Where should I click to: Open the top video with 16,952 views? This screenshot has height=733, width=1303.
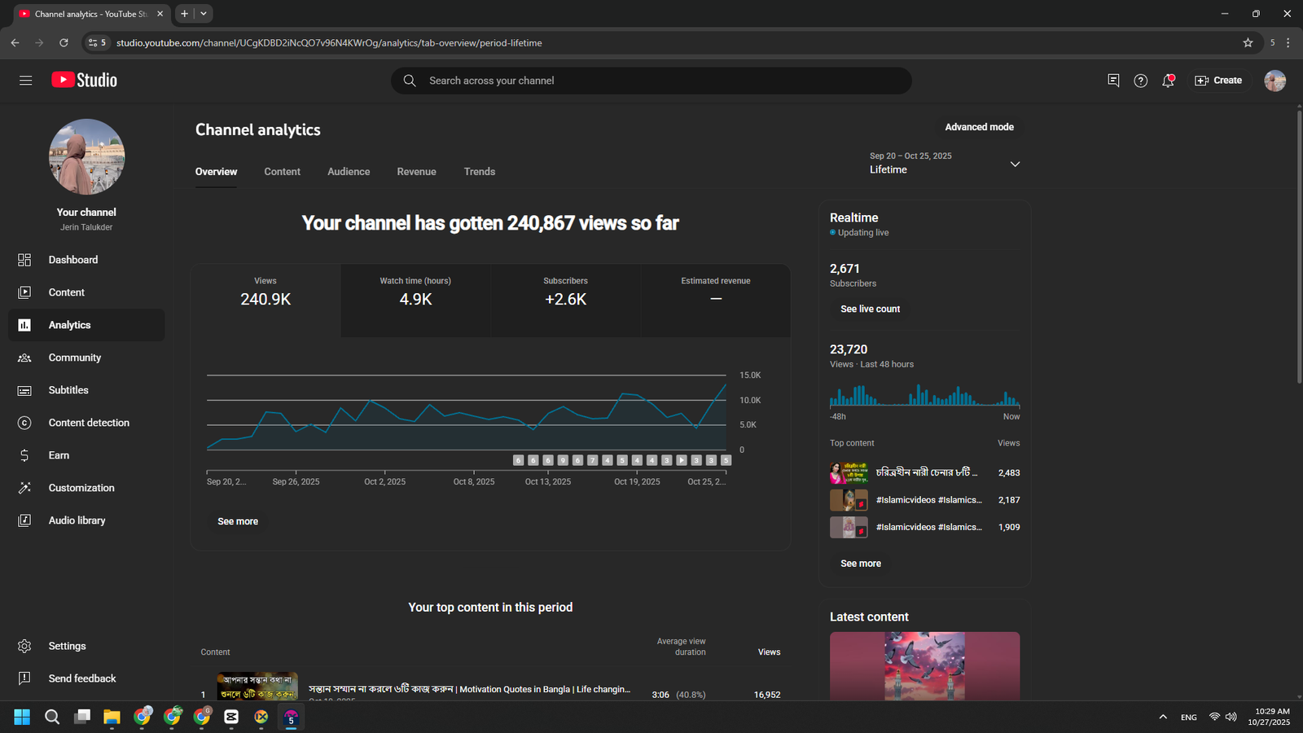point(490,688)
